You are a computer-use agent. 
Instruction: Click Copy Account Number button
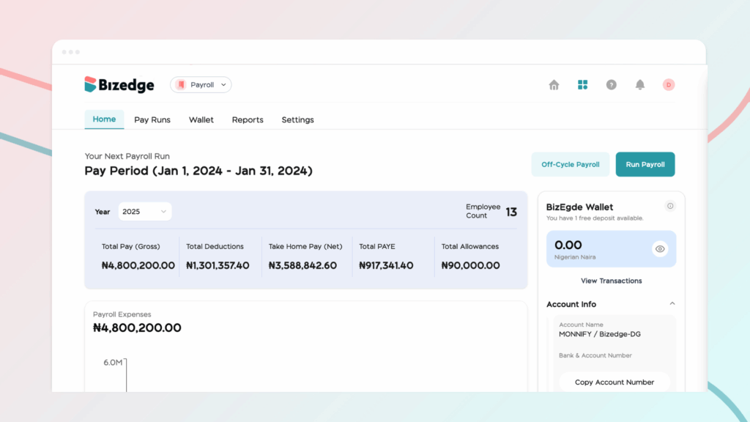[x=614, y=382]
